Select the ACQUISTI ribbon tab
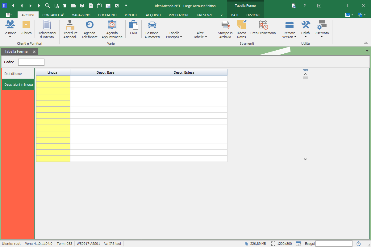This screenshot has width=371, height=247. [x=153, y=15]
